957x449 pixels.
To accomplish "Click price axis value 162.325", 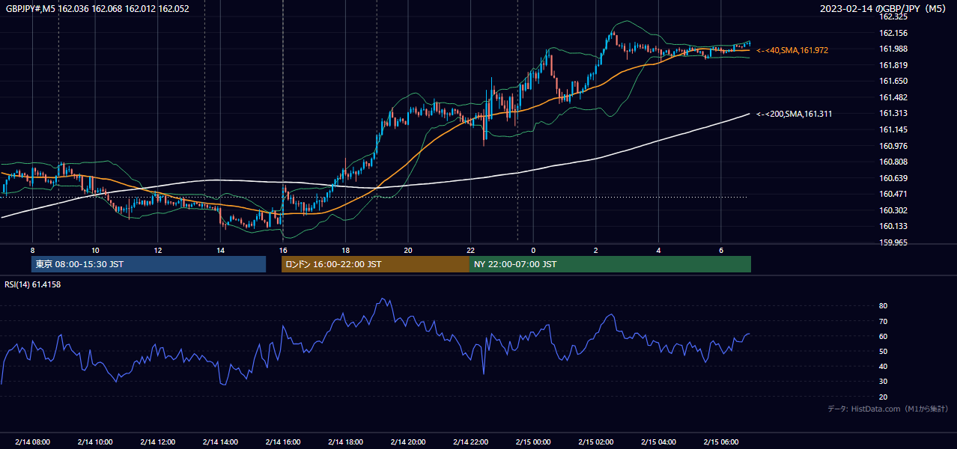I will coord(893,17).
